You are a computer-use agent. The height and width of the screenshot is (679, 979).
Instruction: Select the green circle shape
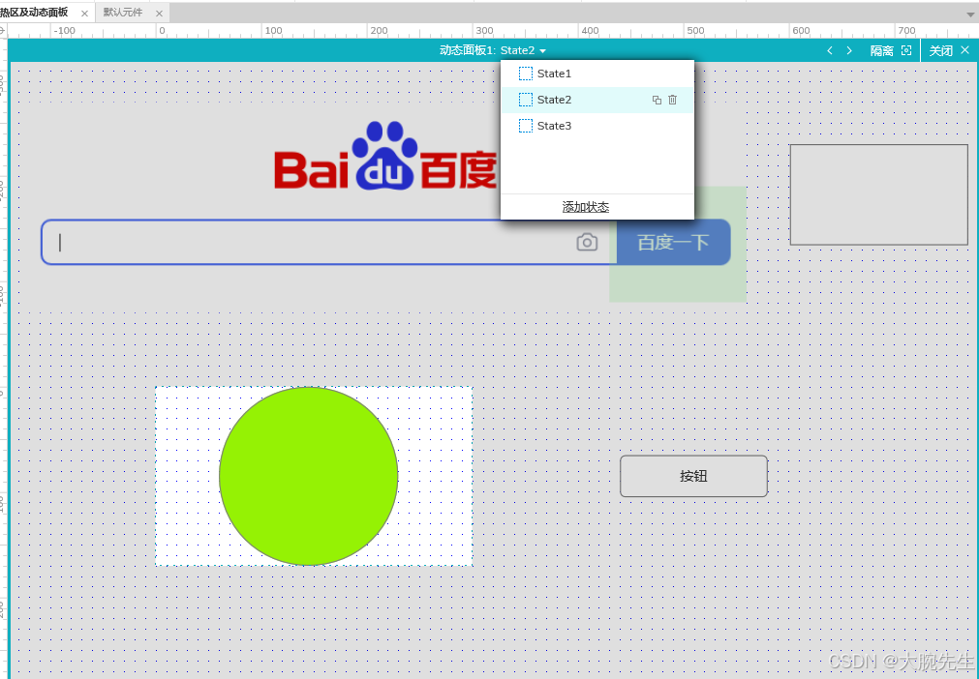tap(309, 476)
